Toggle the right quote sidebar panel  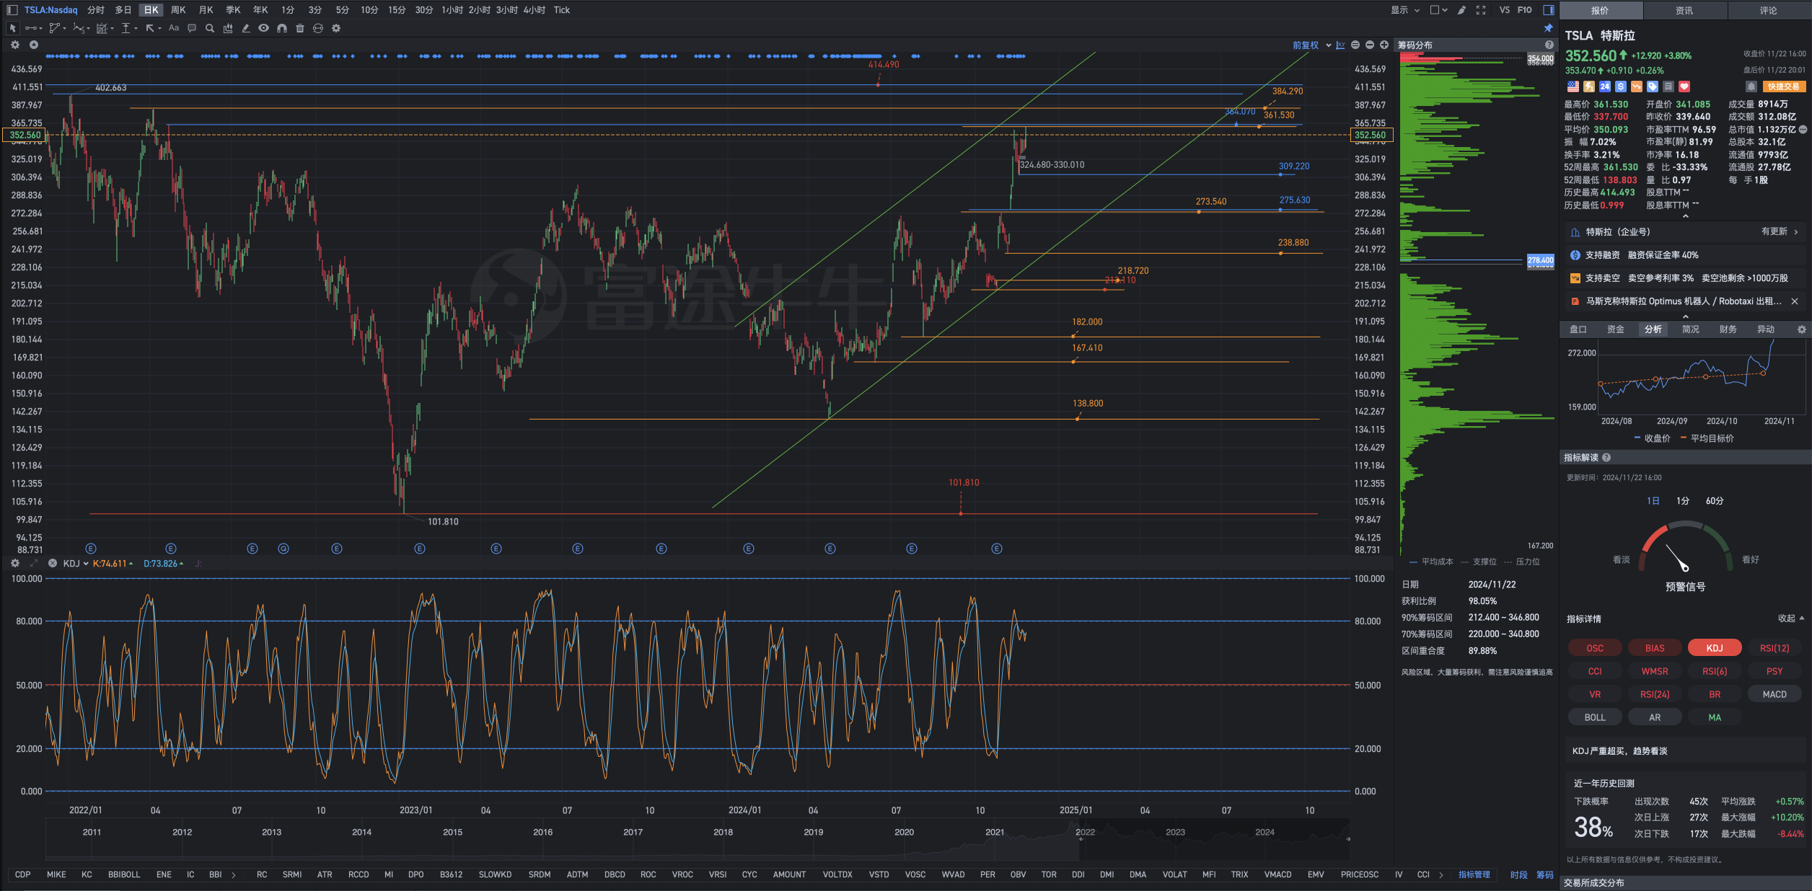1548,10
